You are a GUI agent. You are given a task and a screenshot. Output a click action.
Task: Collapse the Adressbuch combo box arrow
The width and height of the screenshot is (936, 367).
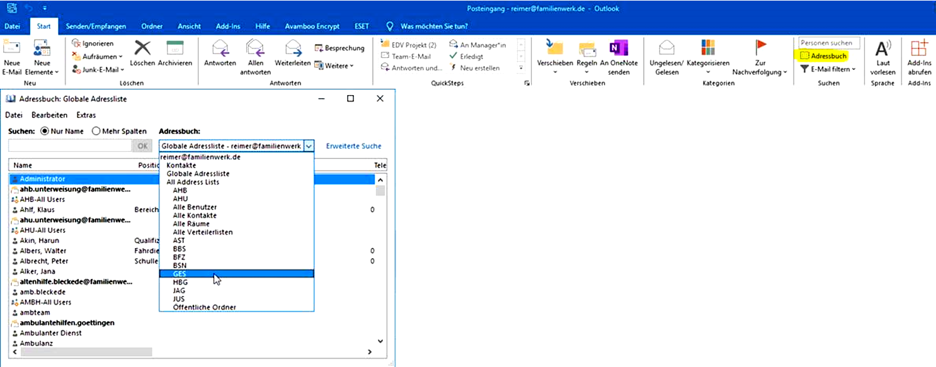click(x=309, y=146)
